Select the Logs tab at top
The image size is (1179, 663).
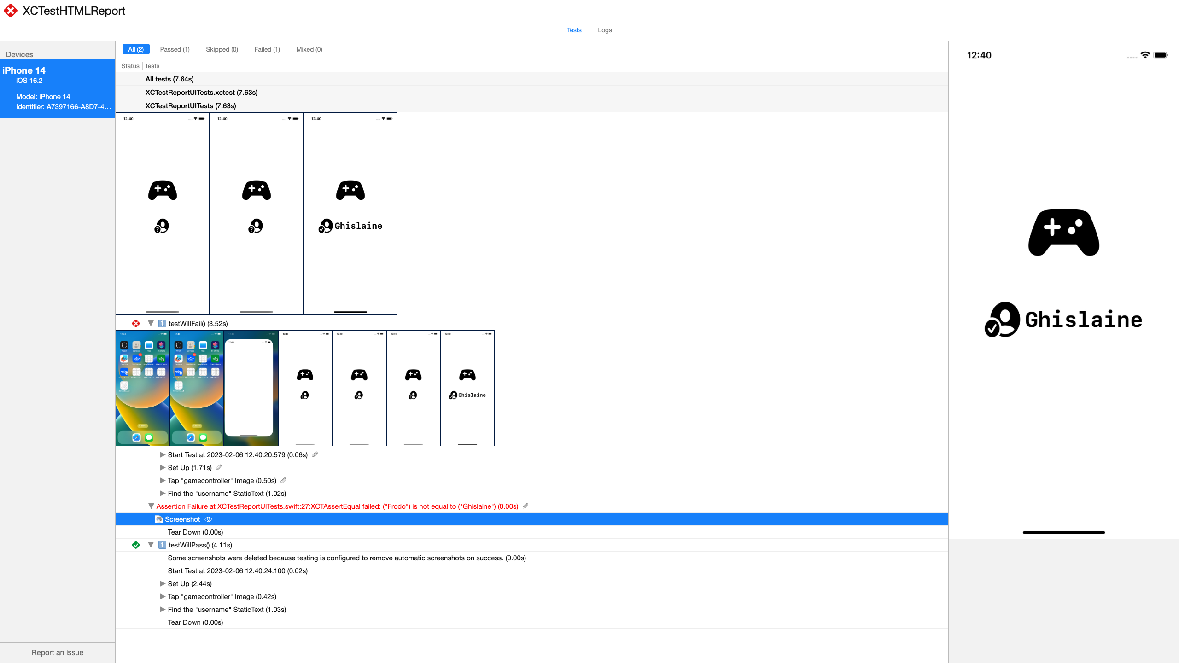point(605,30)
